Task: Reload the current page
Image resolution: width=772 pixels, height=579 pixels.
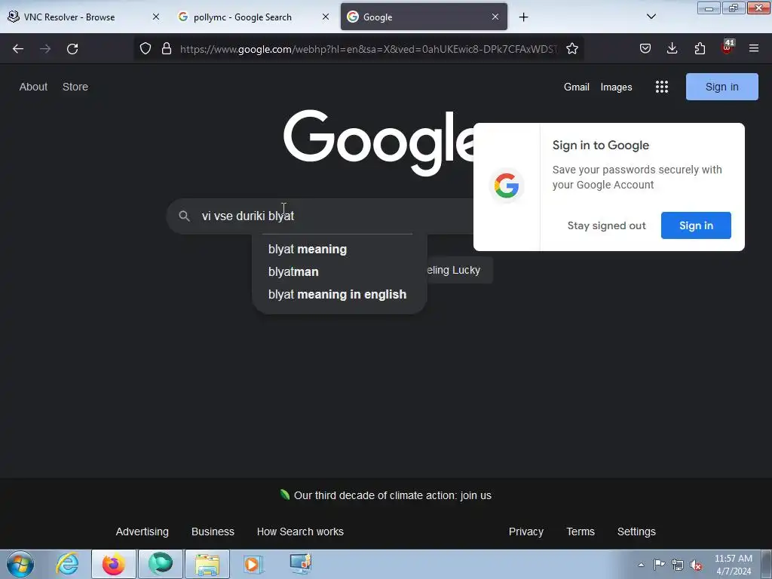Action: click(72, 49)
